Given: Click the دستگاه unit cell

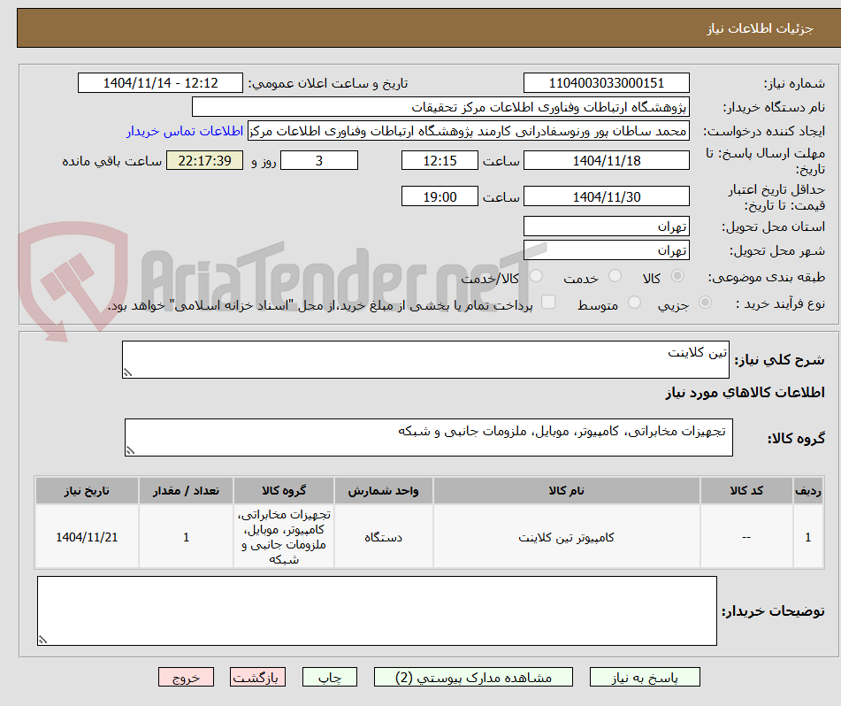Looking at the screenshot, I should click(x=384, y=537).
